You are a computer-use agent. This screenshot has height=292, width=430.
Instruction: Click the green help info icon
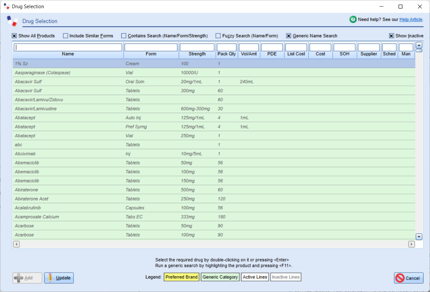point(353,19)
